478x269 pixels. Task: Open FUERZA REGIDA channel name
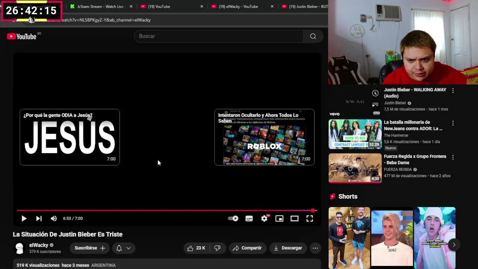click(398, 169)
